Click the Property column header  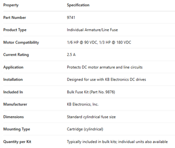click(x=11, y=5)
